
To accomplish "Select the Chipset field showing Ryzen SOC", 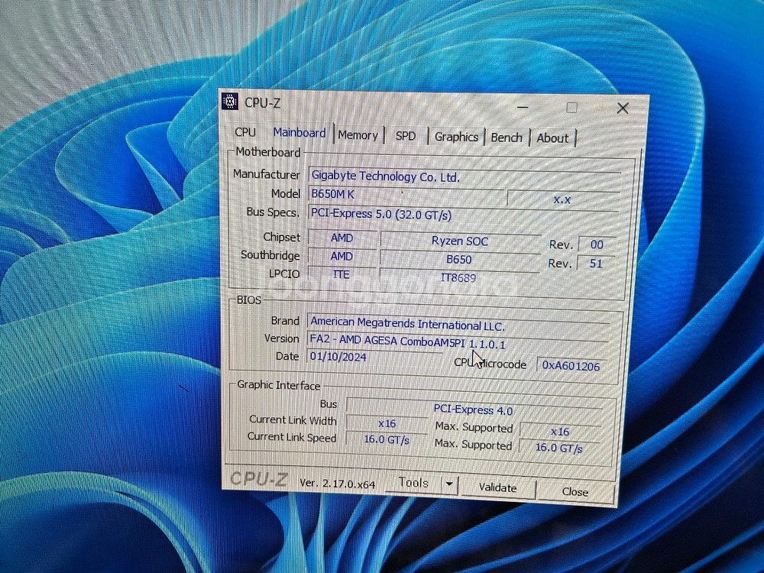I will tap(459, 241).
